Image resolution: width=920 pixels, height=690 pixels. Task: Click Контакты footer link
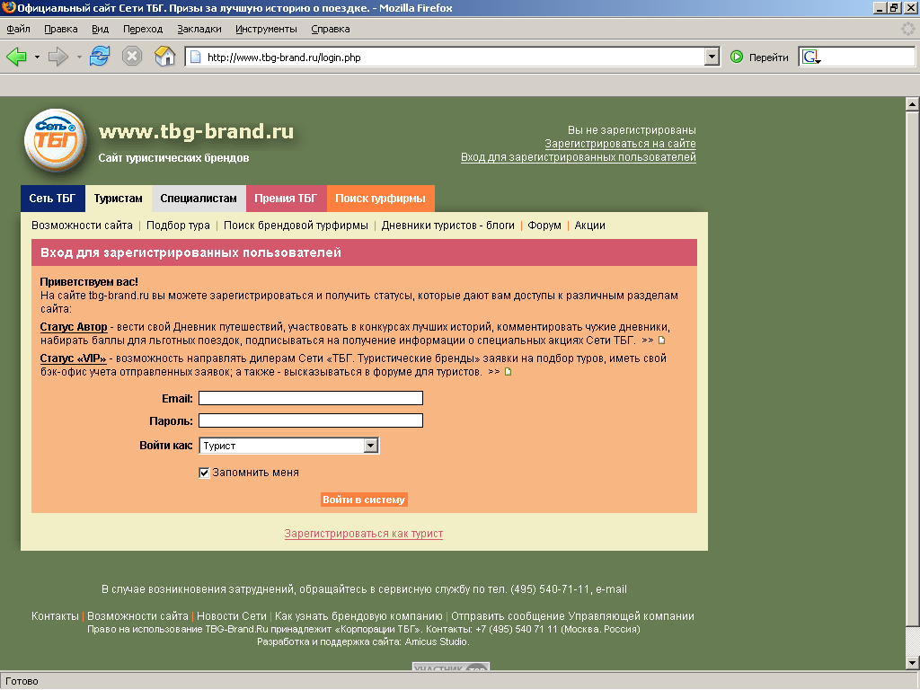point(55,616)
